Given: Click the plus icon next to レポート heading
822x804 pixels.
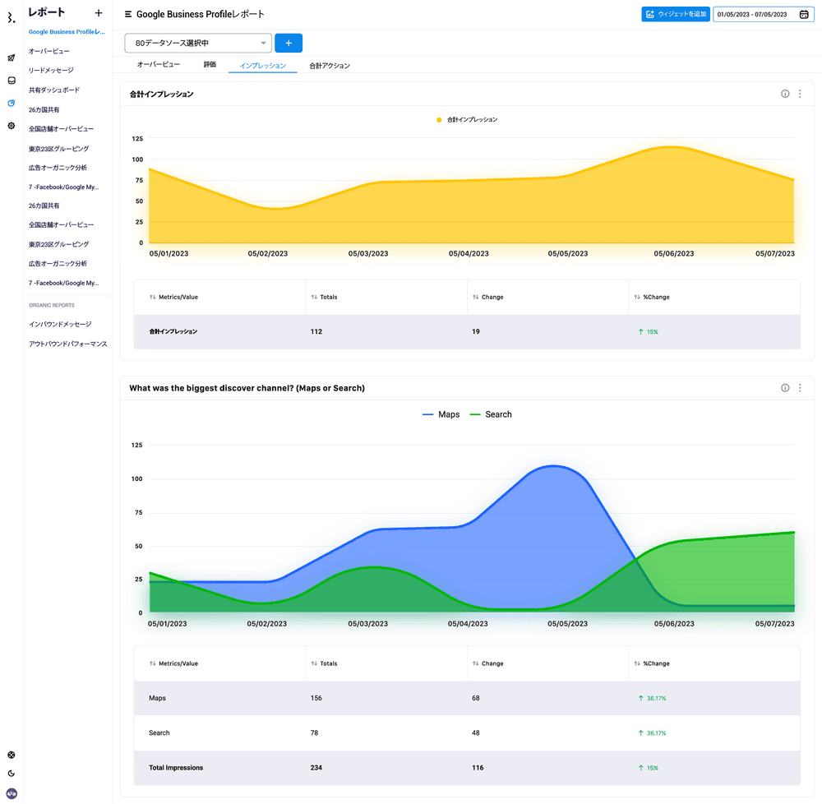Looking at the screenshot, I should coord(99,12).
